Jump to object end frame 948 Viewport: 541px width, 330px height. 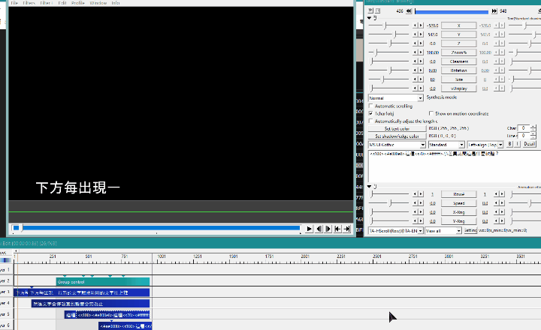pyautogui.click(x=494, y=11)
